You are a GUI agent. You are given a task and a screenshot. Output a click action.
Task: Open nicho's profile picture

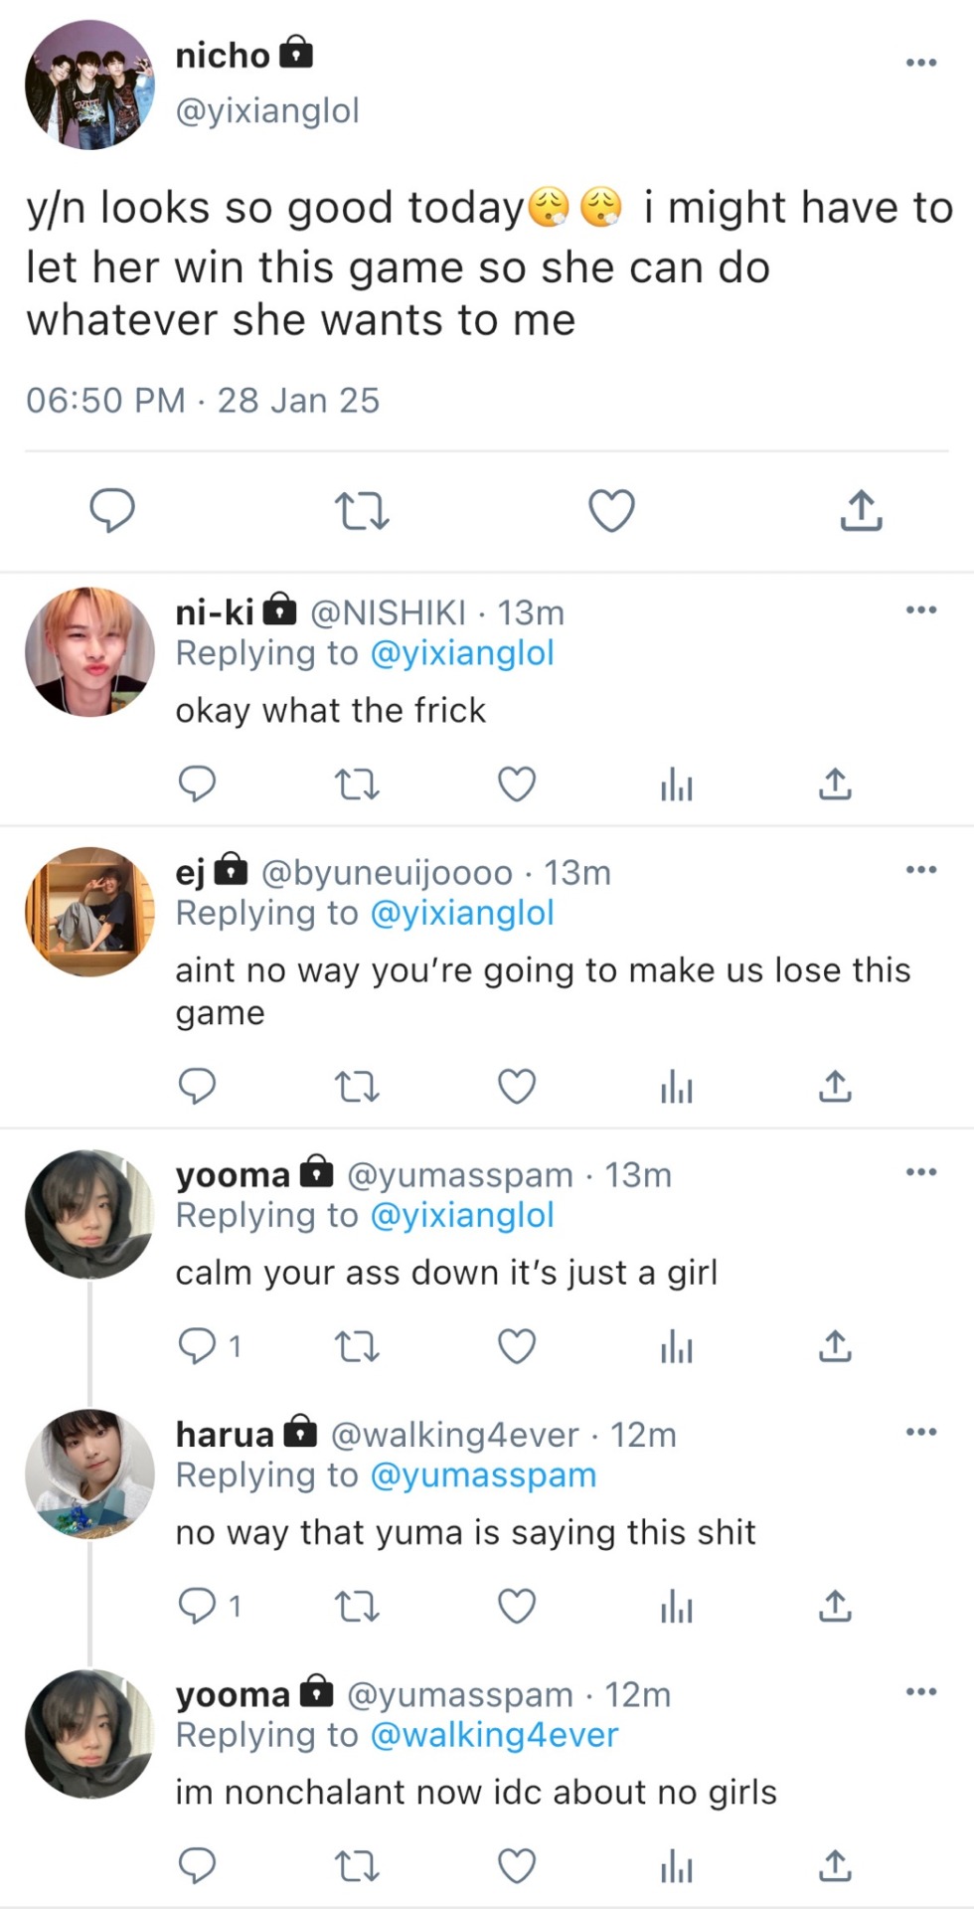click(89, 86)
